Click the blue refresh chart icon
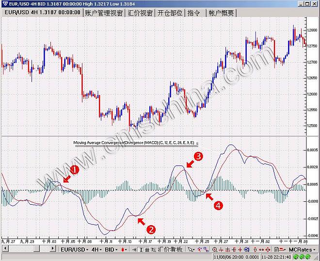Screen dimensions: 320x261 pyautogui.click(x=247, y=249)
